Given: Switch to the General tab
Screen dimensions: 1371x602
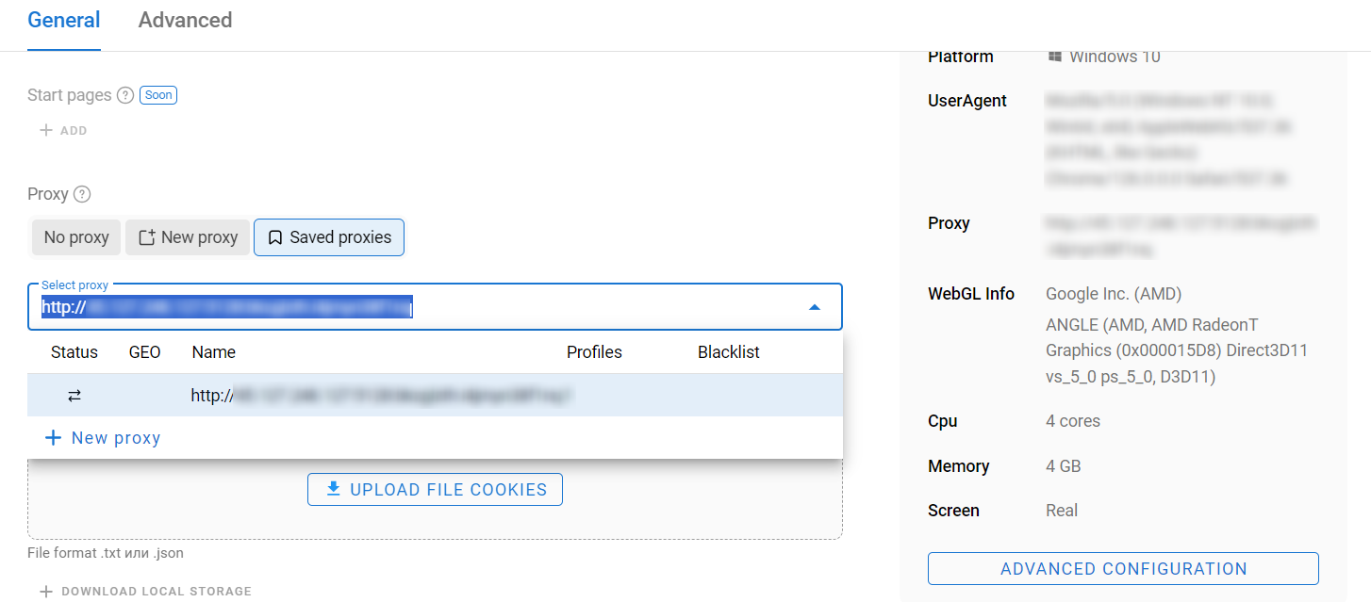Looking at the screenshot, I should pyautogui.click(x=63, y=20).
